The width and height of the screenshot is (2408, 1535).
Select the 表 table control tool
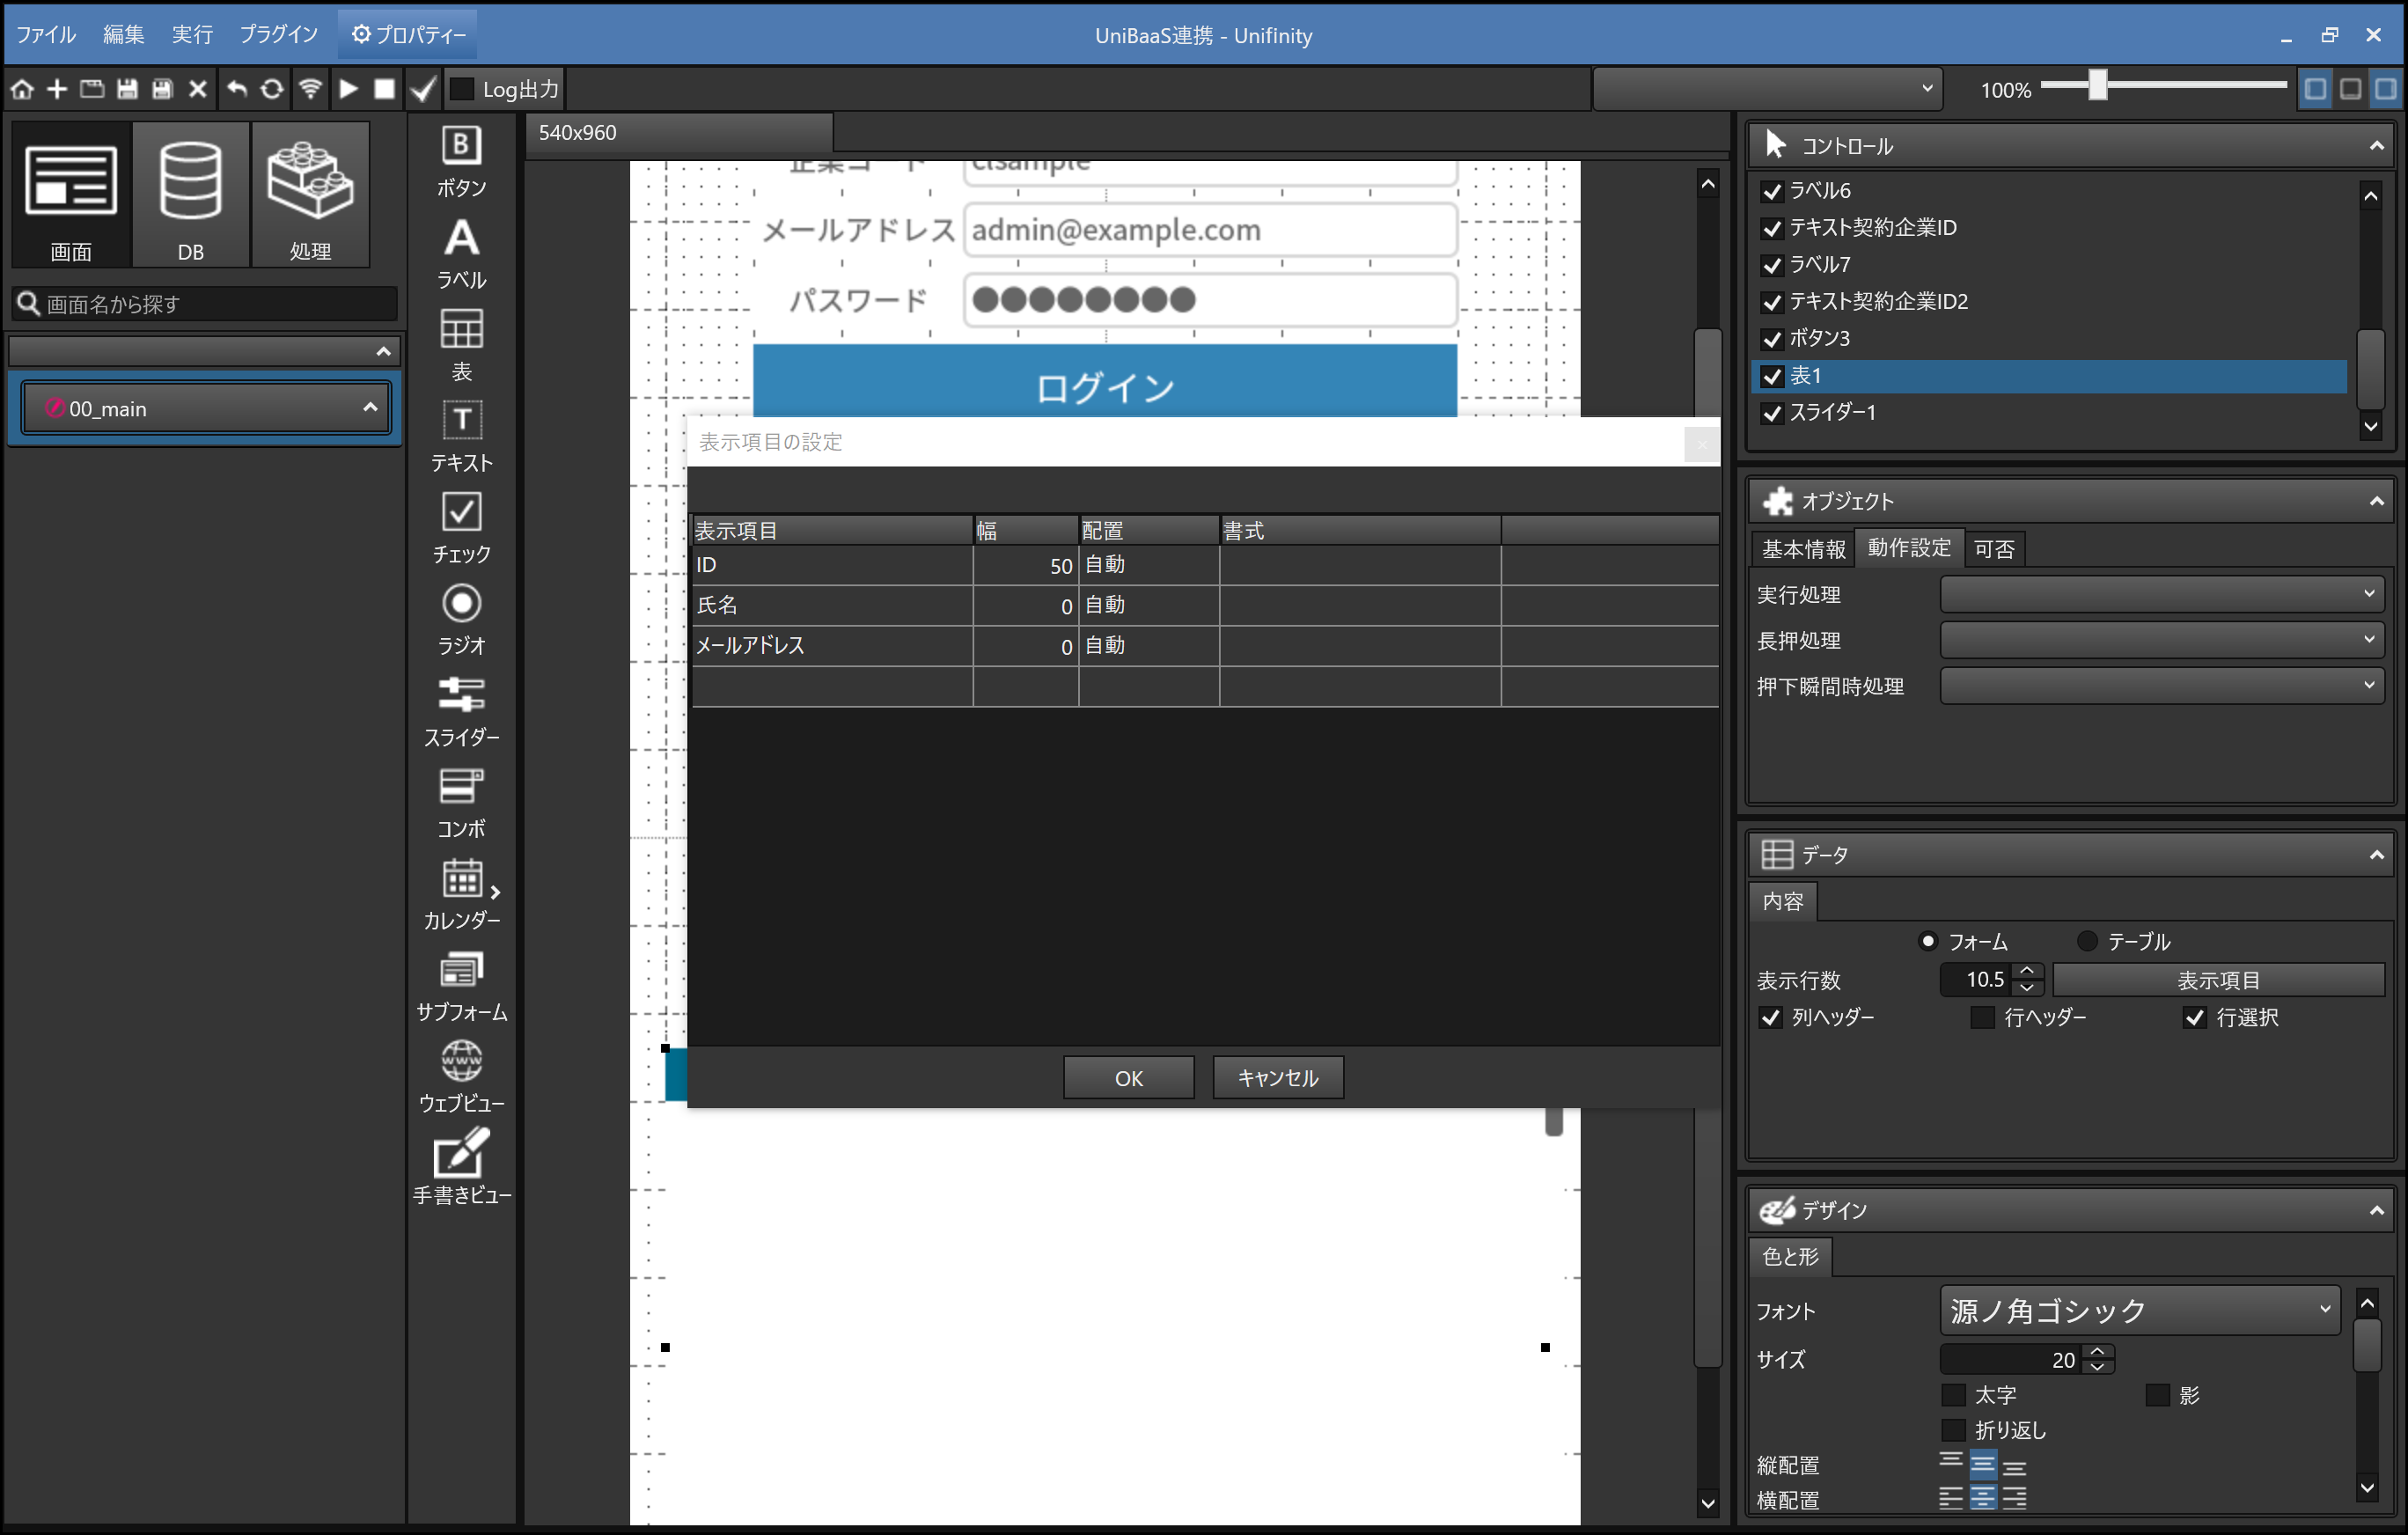tap(461, 343)
